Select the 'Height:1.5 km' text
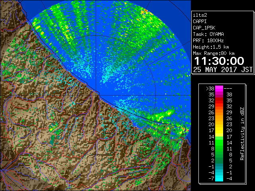The image size is (255, 191). click(211, 47)
